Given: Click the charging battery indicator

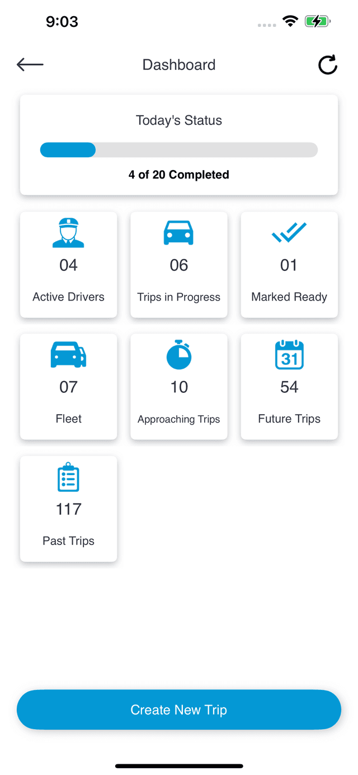Looking at the screenshot, I should click(317, 21).
